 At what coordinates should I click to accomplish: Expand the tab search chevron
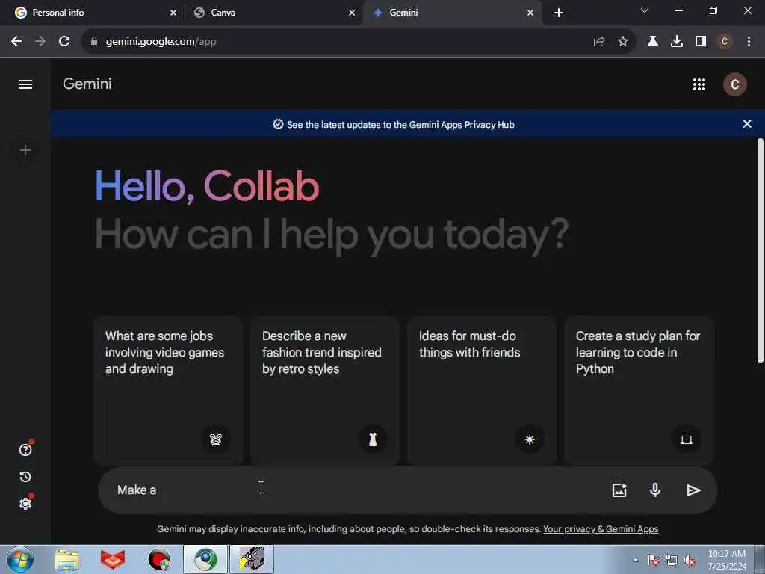coord(645,10)
